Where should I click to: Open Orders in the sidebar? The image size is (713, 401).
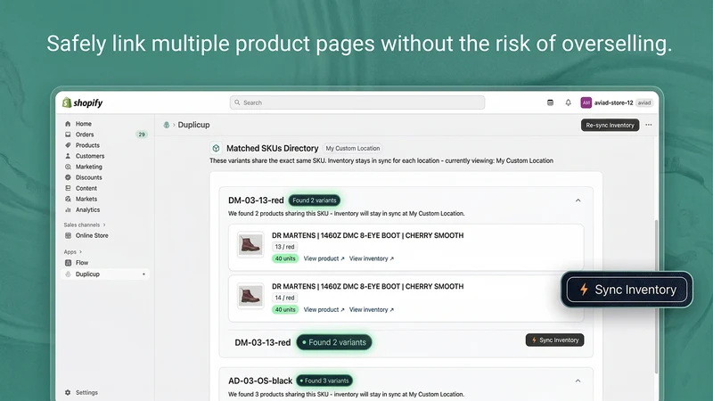point(85,135)
